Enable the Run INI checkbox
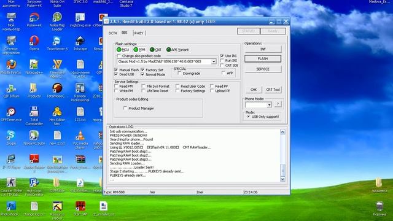Screen dimensions: 393x221 222,60
